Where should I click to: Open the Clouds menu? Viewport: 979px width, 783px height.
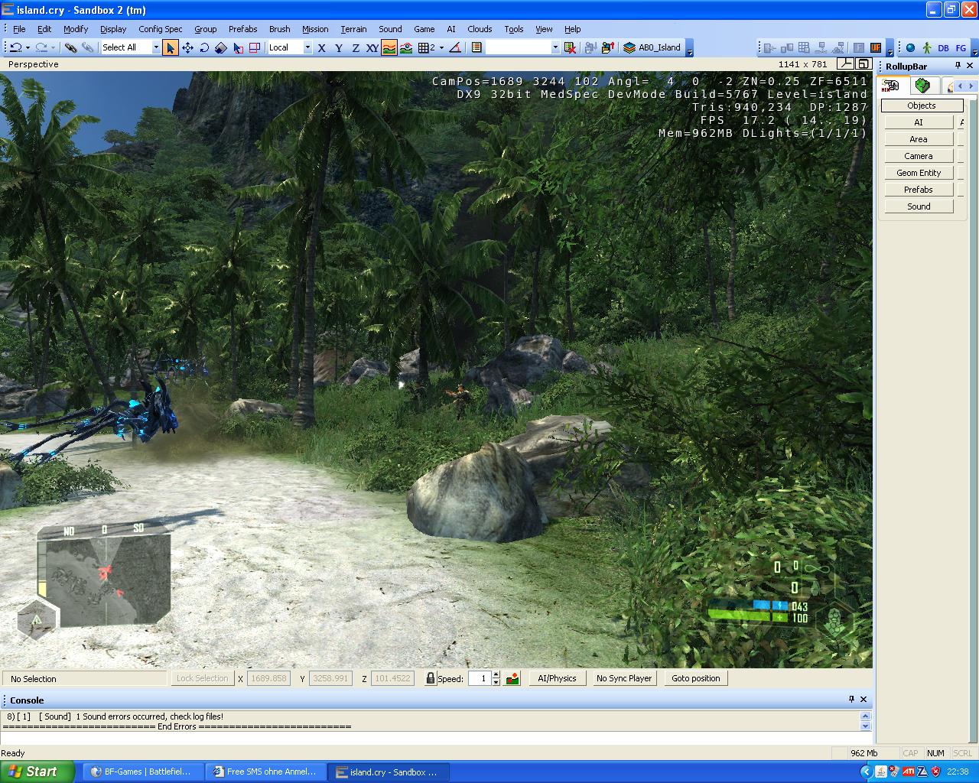[x=480, y=29]
